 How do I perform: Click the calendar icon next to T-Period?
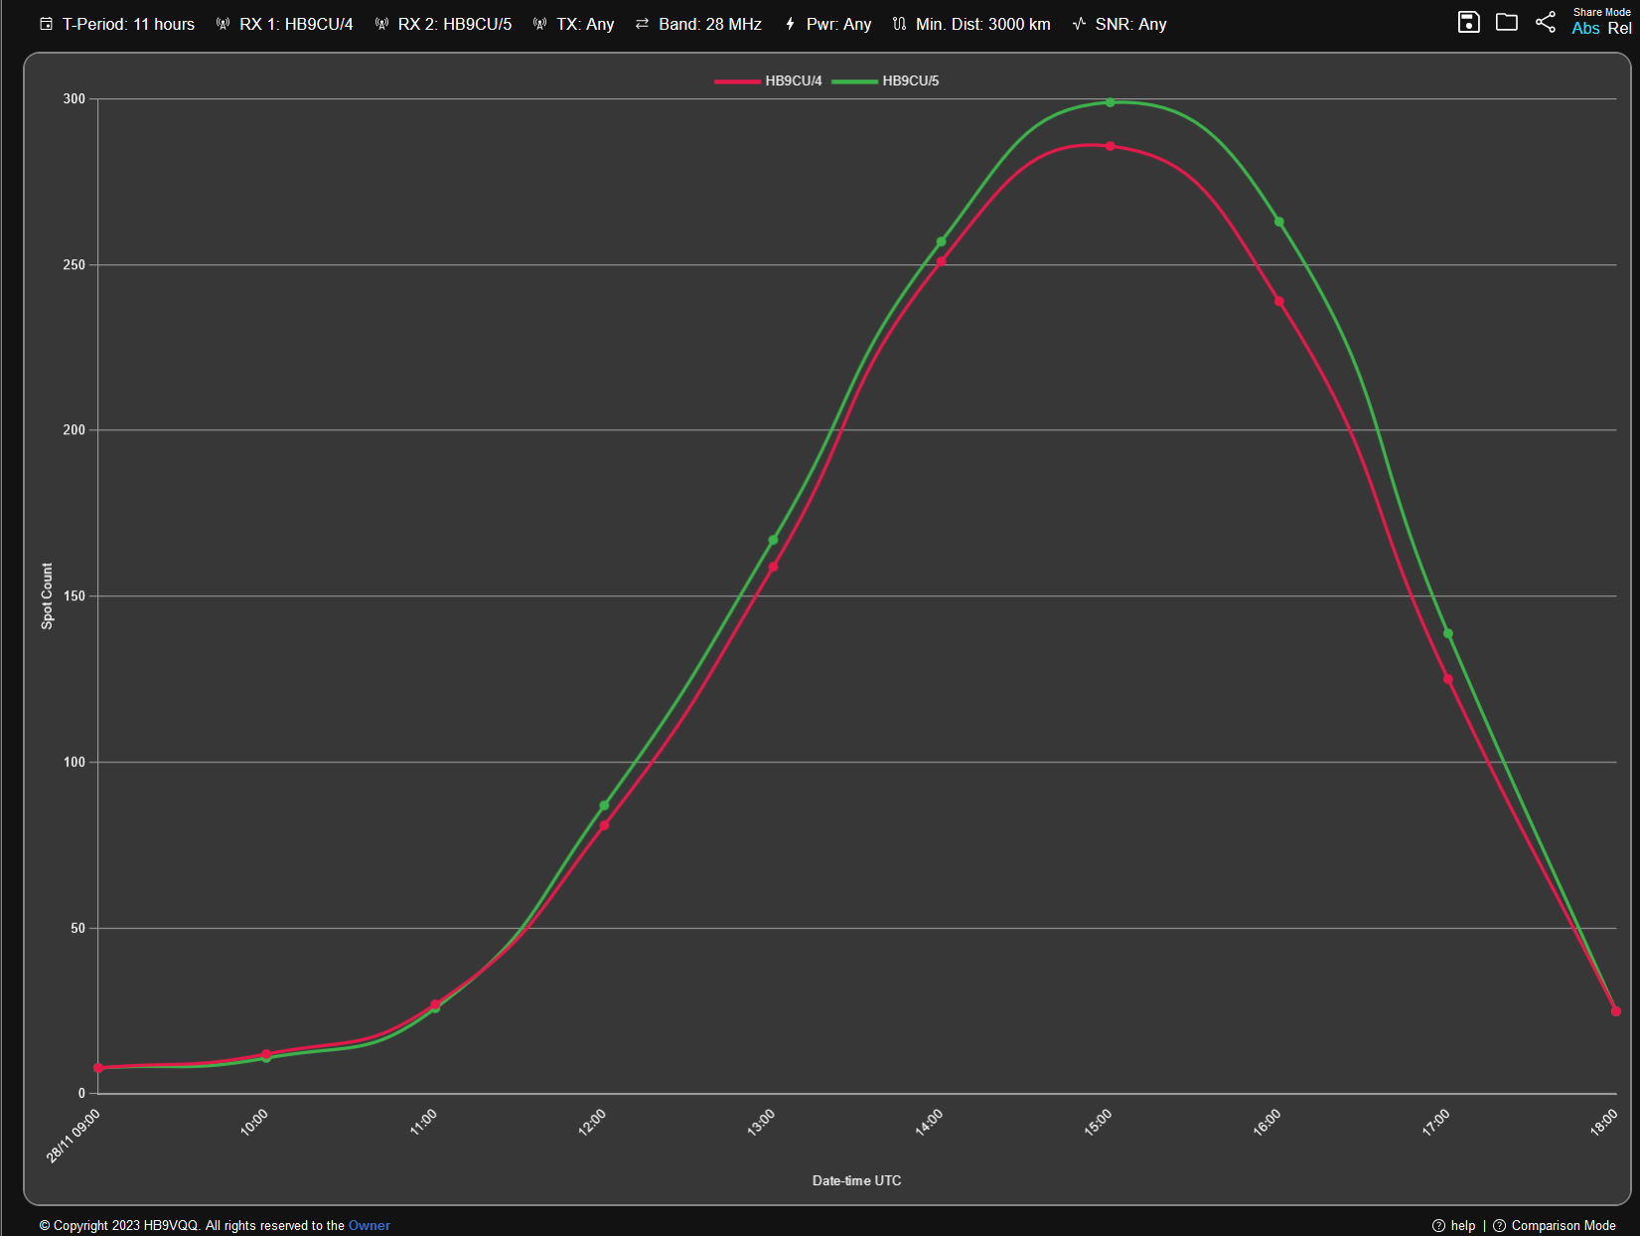coord(46,23)
